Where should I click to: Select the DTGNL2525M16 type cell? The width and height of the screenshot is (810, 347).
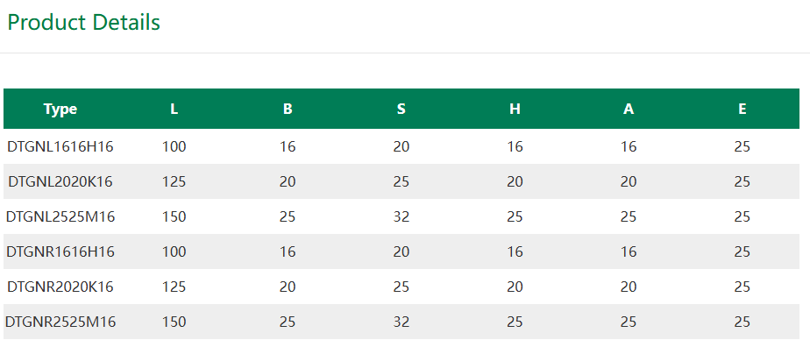[60, 217]
